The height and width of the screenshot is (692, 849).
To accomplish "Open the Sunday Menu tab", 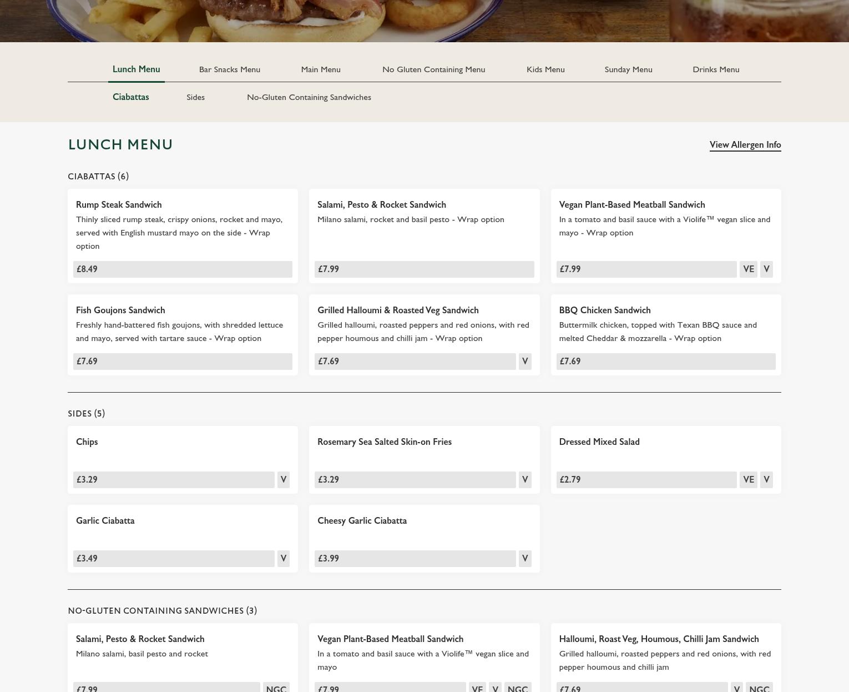I will [628, 69].
